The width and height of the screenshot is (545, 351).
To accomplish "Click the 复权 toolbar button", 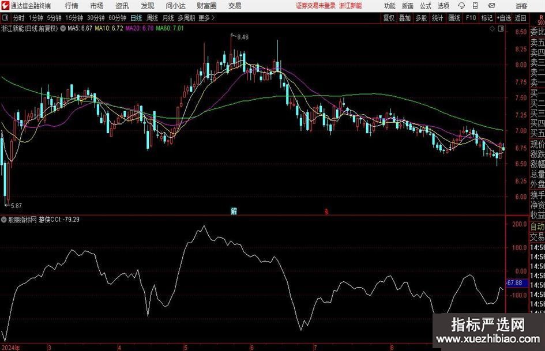I will click(x=389, y=18).
